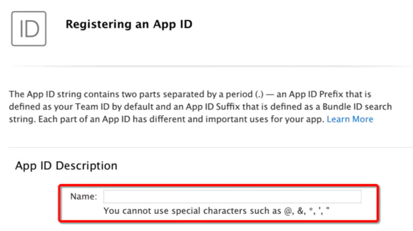Viewport: 413px width, 231px height.
Task: Click the special characters hint text
Action: pyautogui.click(x=216, y=211)
